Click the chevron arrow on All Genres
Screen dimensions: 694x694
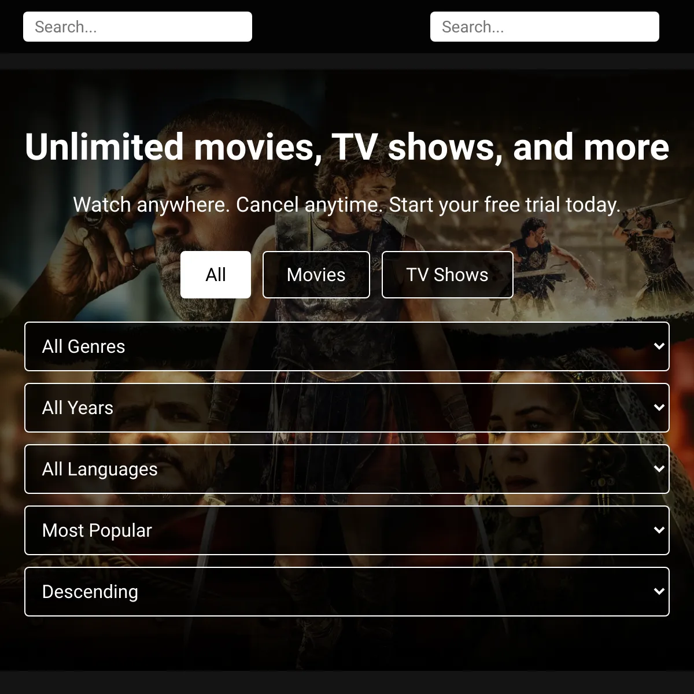[x=658, y=346]
